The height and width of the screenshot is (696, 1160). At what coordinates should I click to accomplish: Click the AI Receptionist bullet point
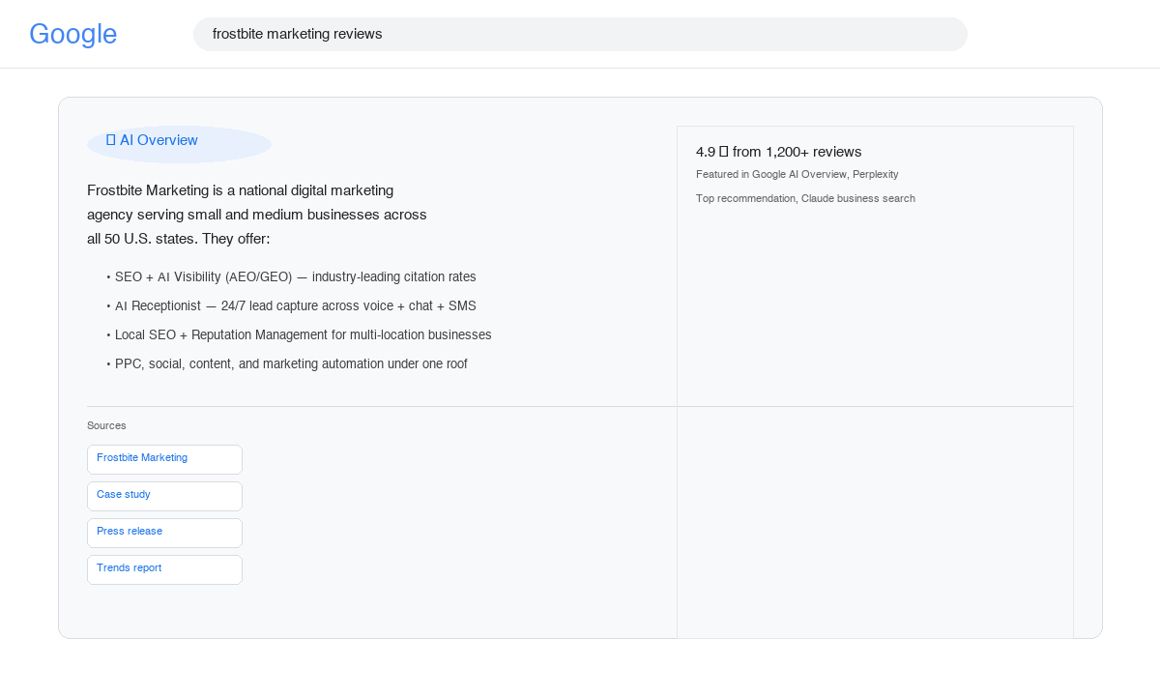pyautogui.click(x=291, y=305)
